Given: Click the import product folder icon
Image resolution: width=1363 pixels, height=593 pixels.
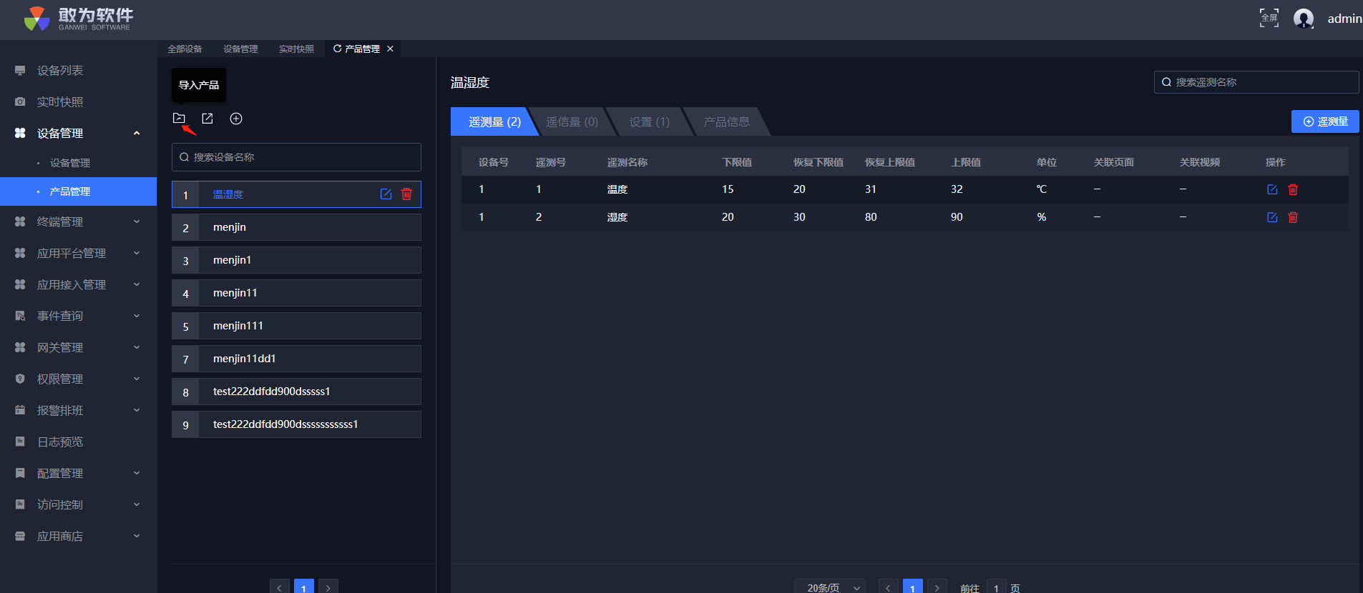Looking at the screenshot, I should pos(179,119).
